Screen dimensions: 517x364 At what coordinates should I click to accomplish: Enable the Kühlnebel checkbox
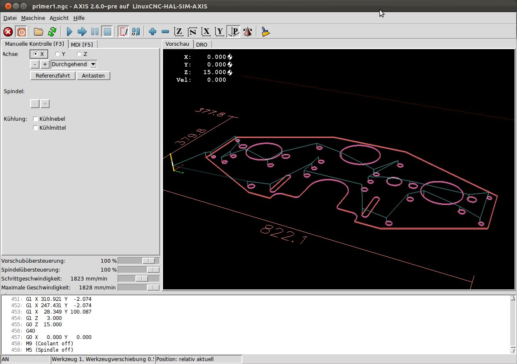tap(36, 119)
